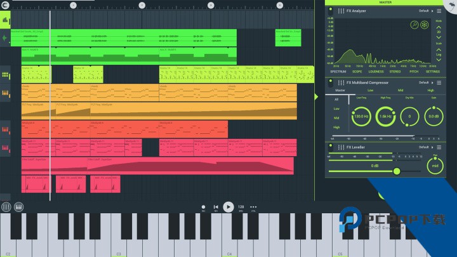Open the mixer button at bottom left
This screenshot has width=457, height=257.
click(6, 207)
